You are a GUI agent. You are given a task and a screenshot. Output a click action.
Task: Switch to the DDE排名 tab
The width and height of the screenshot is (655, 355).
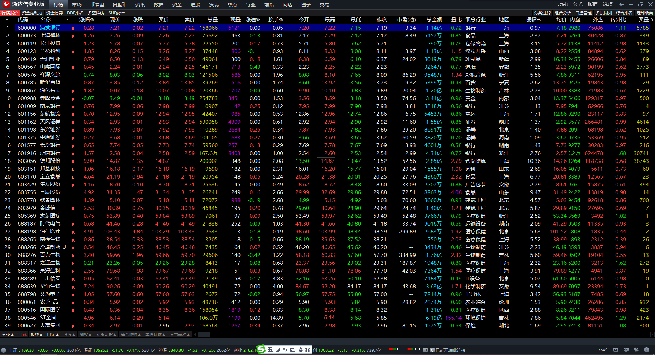tap(75, 13)
